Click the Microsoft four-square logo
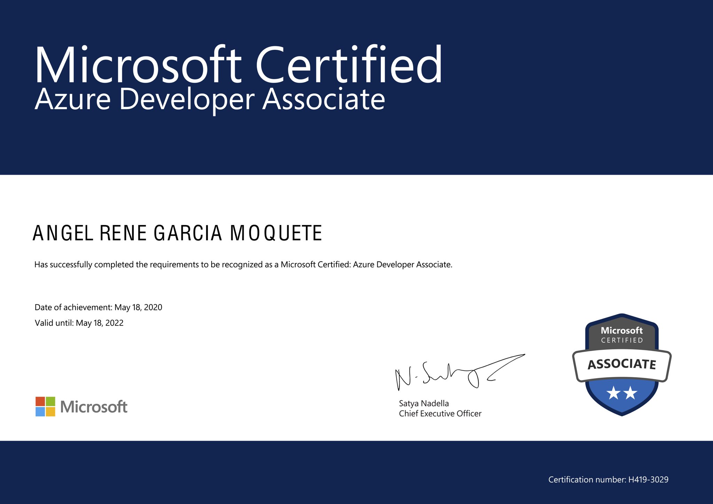 click(45, 406)
